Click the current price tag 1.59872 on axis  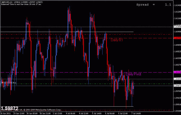coord(178,86)
